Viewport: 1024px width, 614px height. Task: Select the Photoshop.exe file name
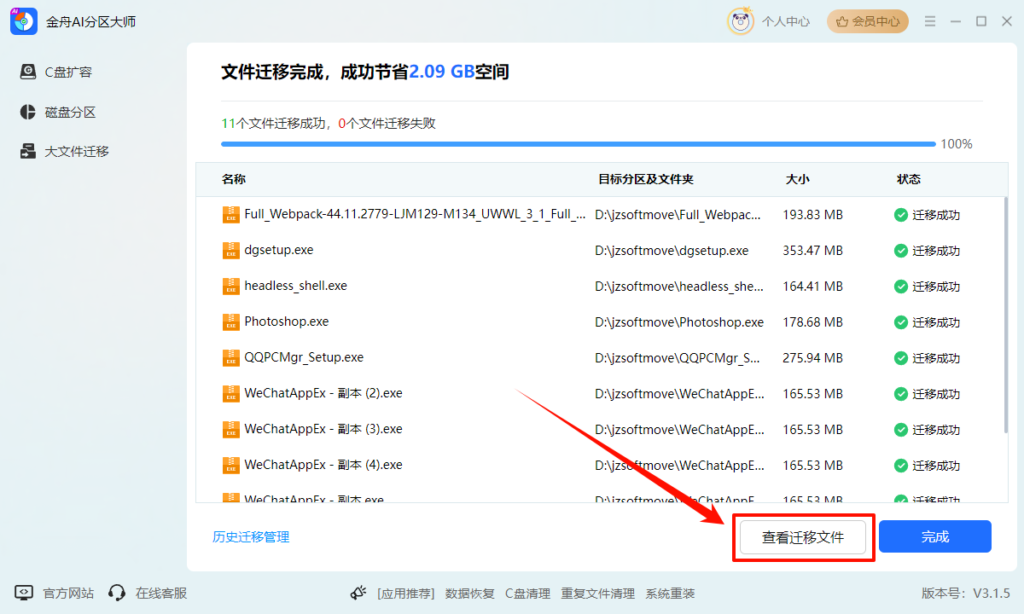[287, 322]
